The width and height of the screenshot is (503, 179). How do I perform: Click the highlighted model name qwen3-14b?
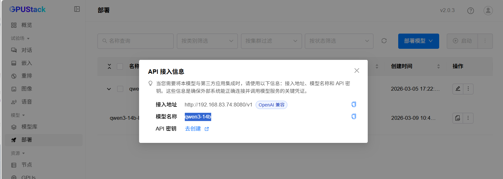coord(198,117)
